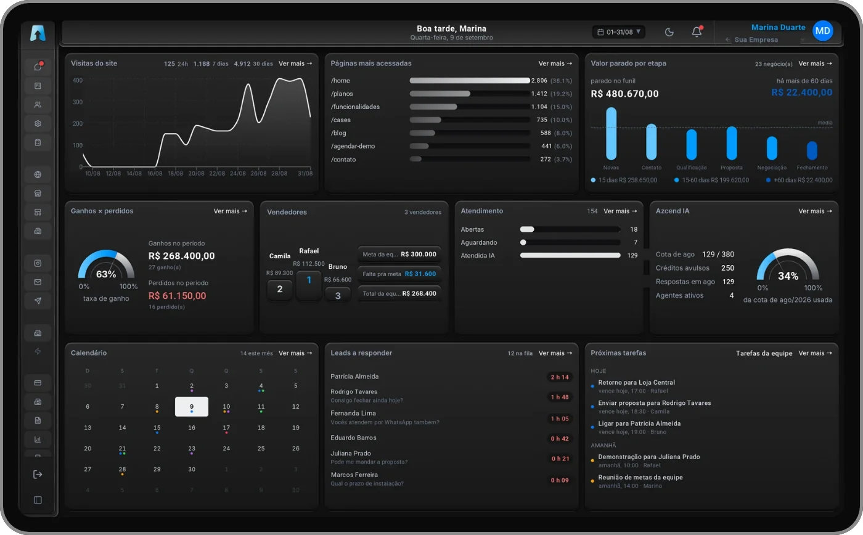Open the chat messages sidebar icon
The width and height of the screenshot is (863, 535).
point(38,67)
